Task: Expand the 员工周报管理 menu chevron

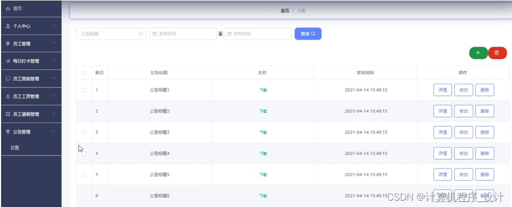Action: pos(54,79)
